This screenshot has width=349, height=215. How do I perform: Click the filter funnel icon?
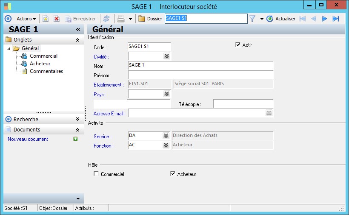[252, 19]
